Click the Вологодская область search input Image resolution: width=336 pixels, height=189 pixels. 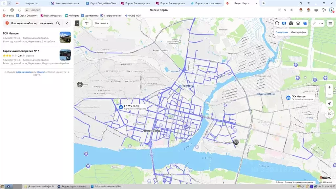pyautogui.click(x=32, y=23)
